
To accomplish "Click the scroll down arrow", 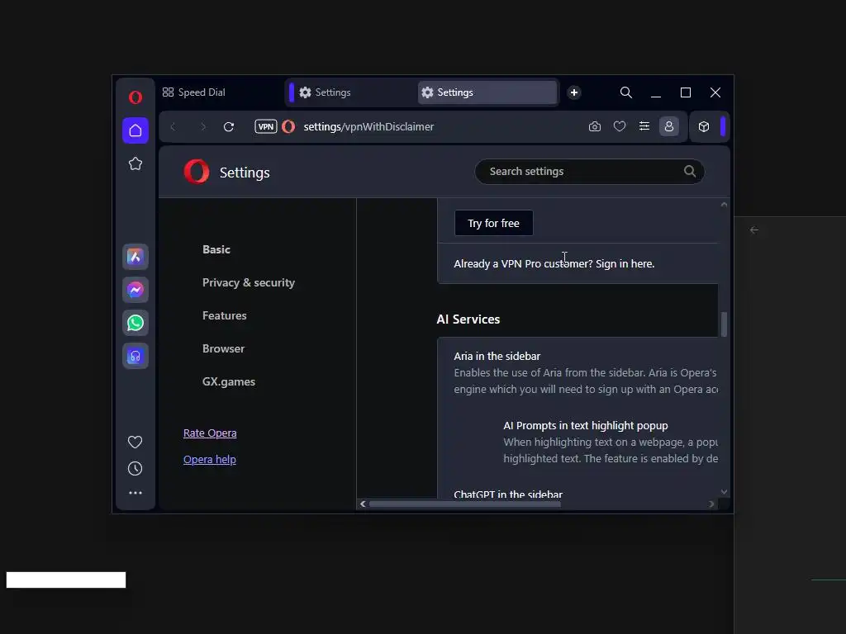I will tap(724, 492).
